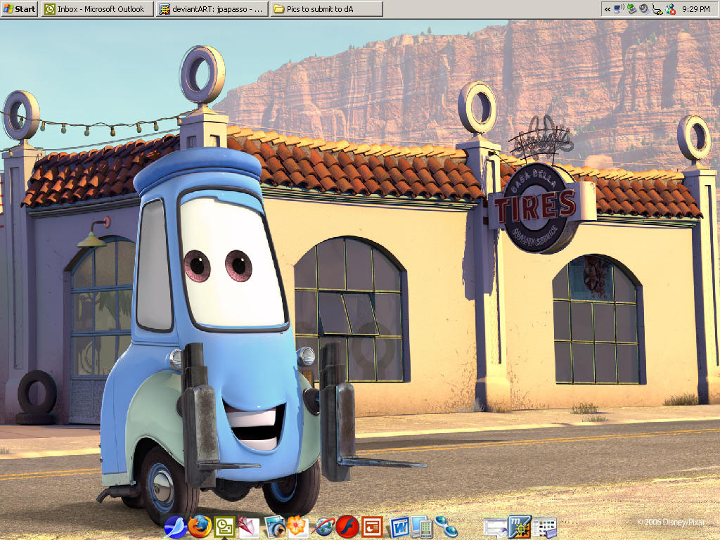Open the minimized document window dock thumbnail
Image resolution: width=720 pixels, height=540 pixels.
tap(495, 528)
